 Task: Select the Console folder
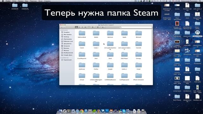(x=139, y=45)
